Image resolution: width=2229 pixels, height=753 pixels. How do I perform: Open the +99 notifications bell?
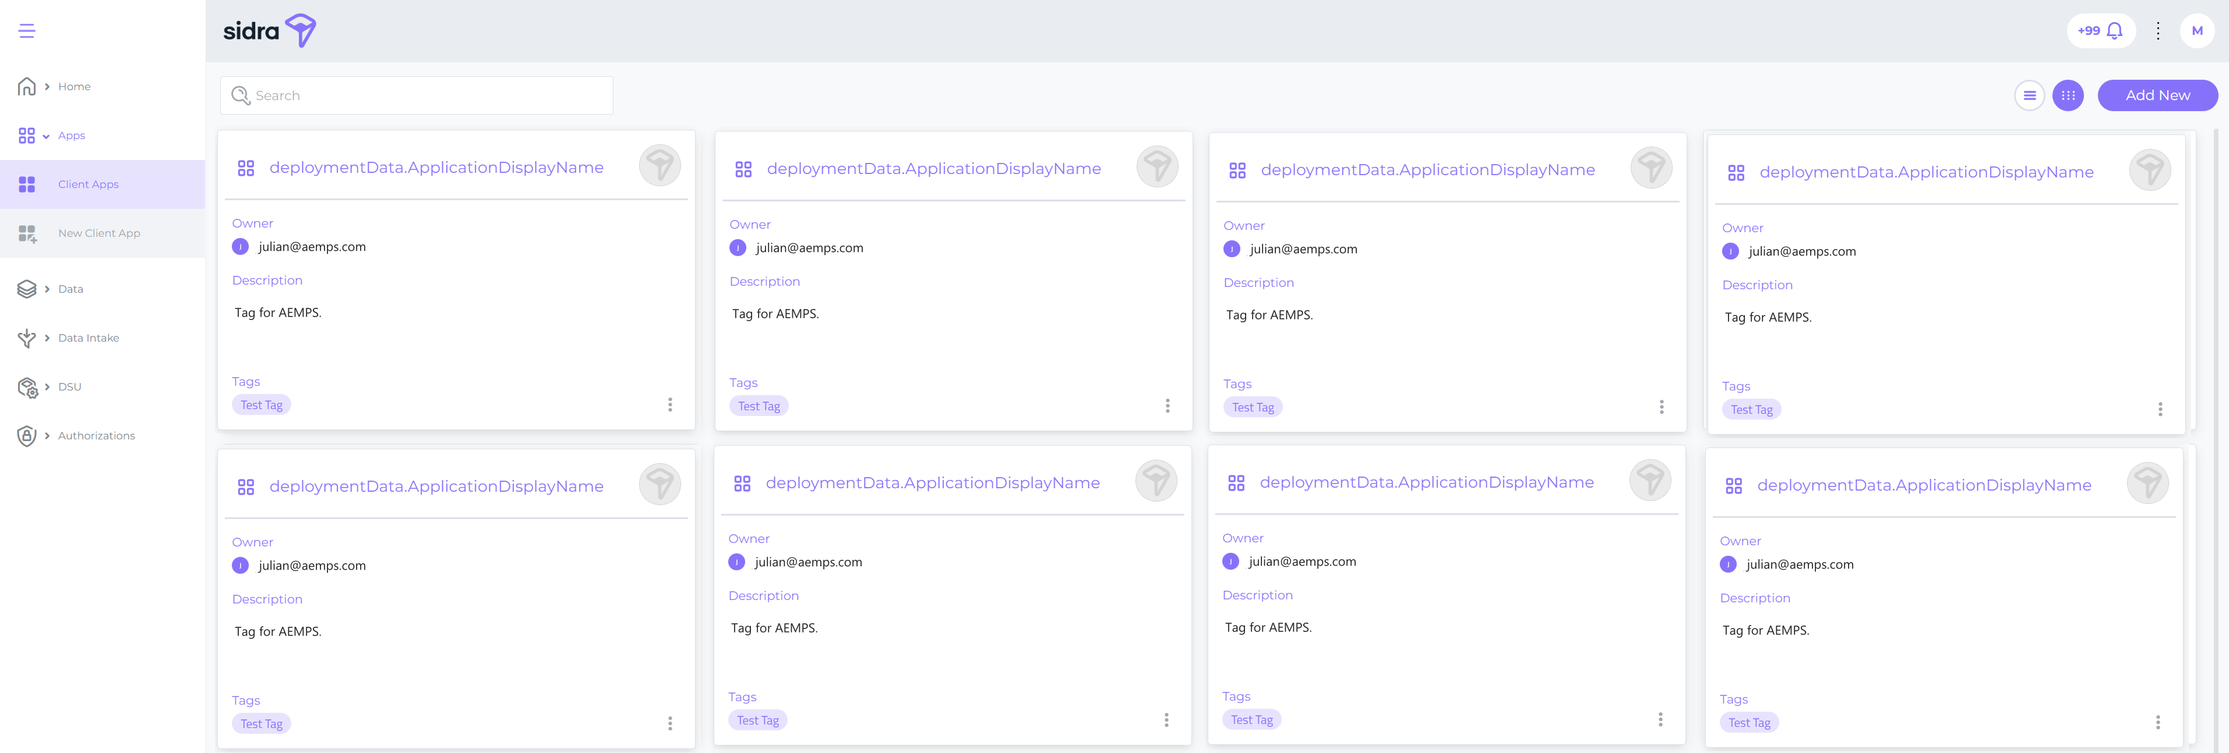pos(2101,31)
